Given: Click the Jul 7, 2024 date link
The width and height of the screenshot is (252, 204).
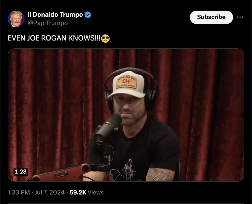Looking at the screenshot, I should pos(50,192).
